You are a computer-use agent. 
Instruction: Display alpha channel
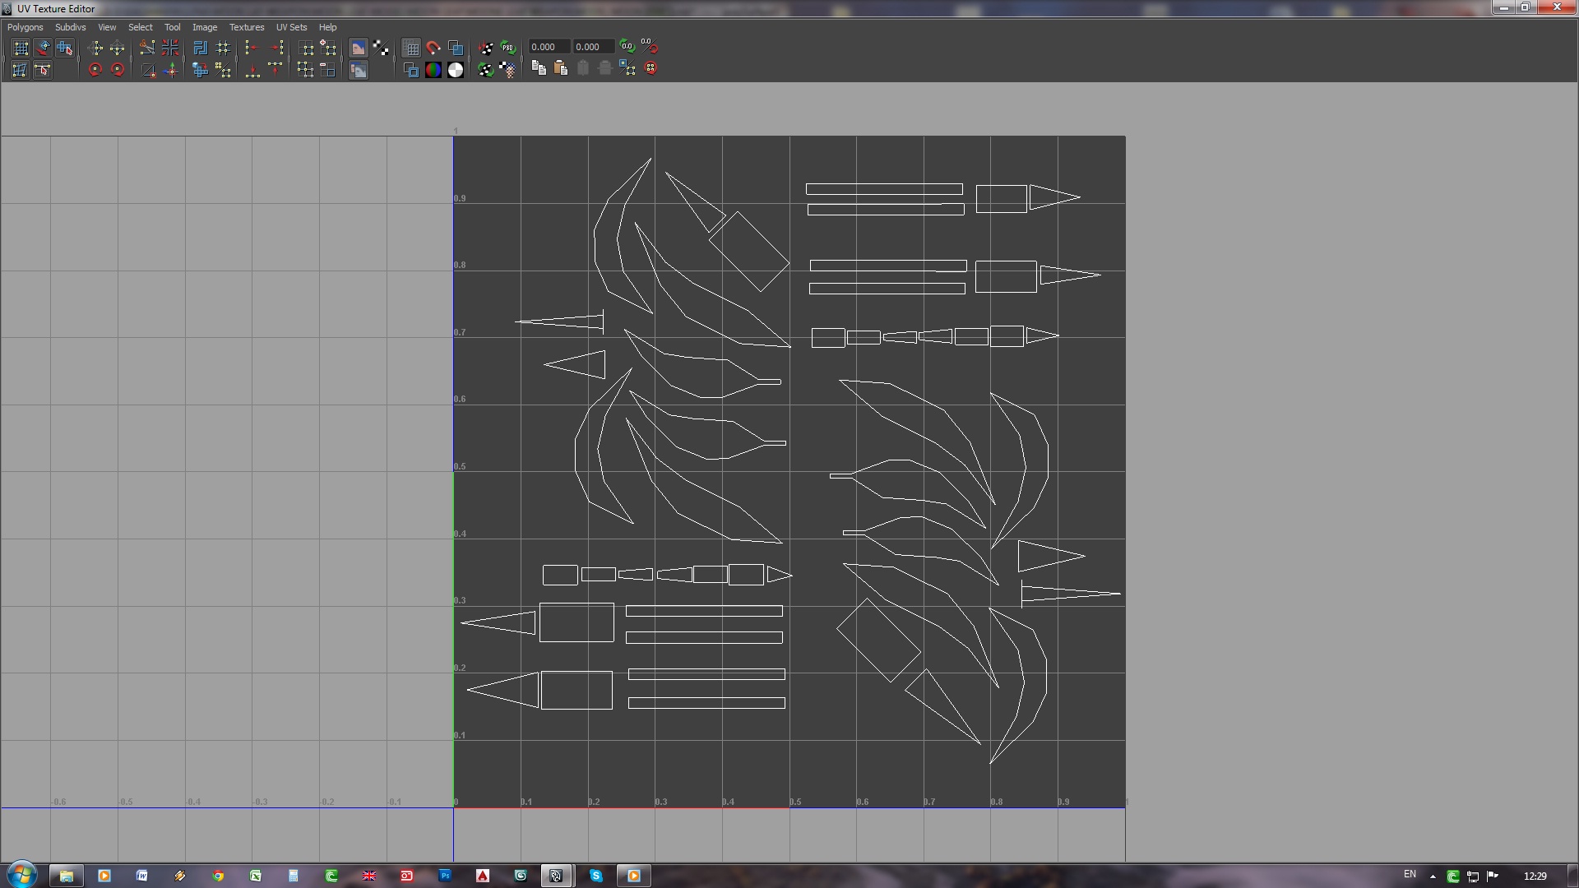pos(455,70)
